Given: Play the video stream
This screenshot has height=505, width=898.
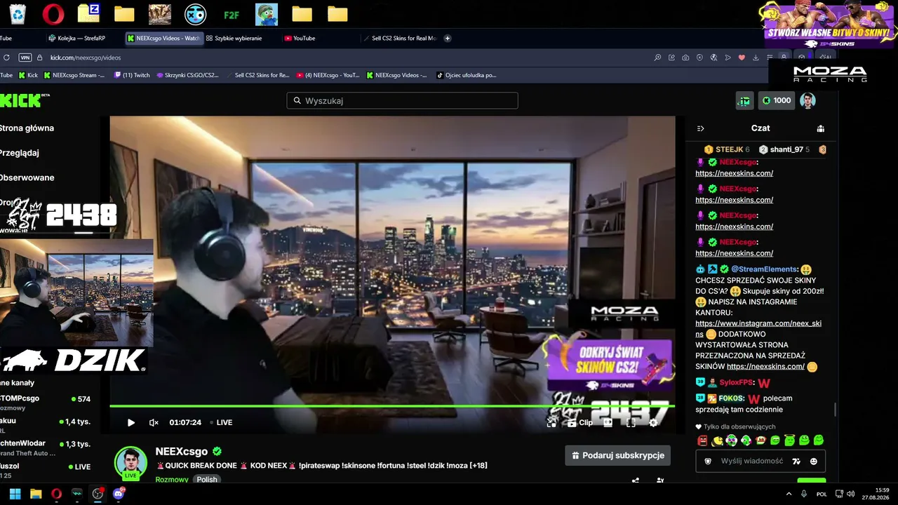Looking at the screenshot, I should point(130,422).
